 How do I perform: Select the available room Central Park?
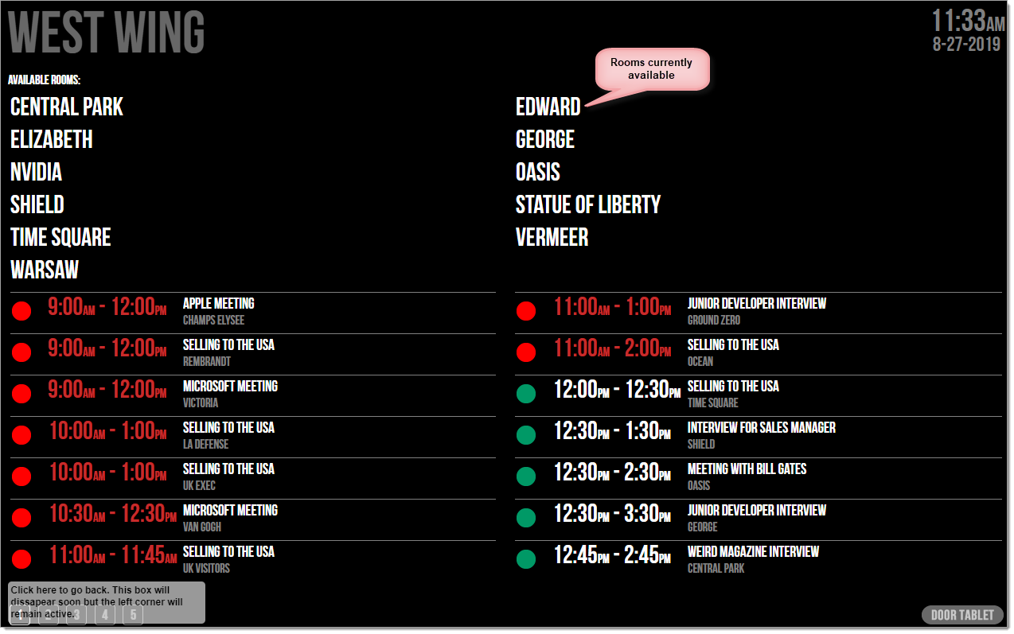click(x=67, y=107)
